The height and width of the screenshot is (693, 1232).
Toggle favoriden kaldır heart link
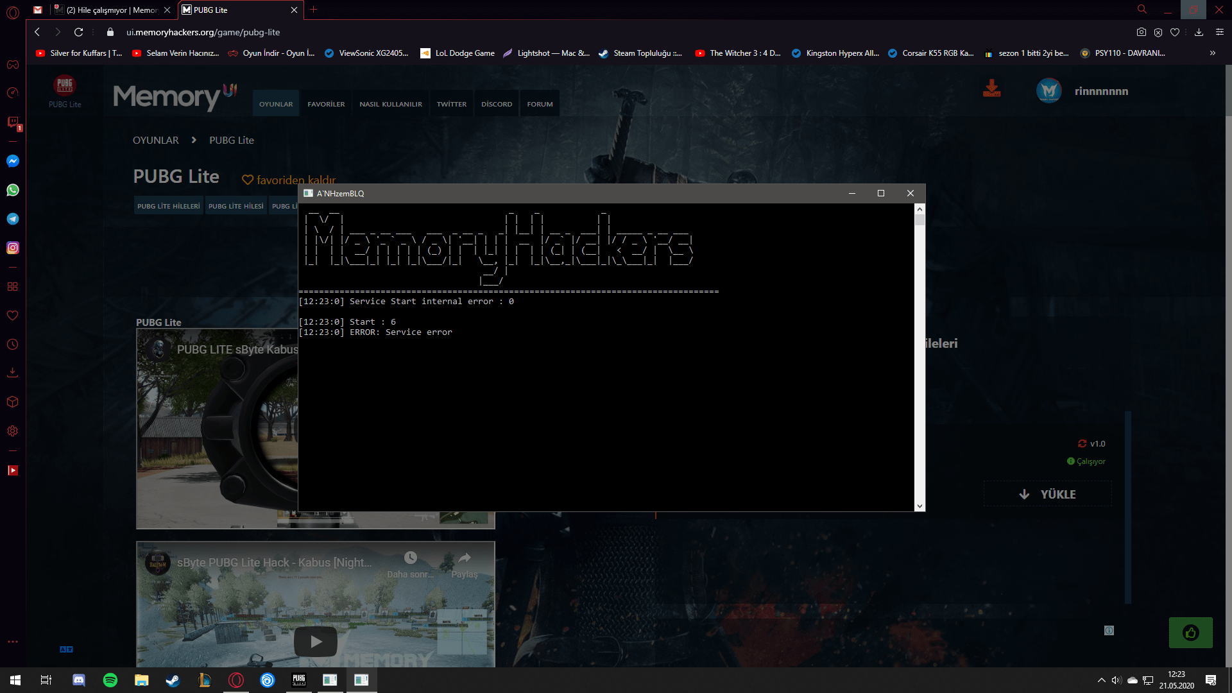tap(289, 180)
